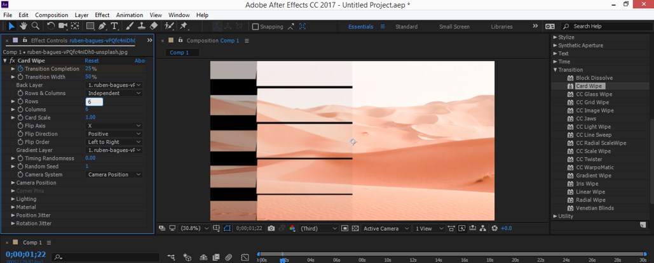Click the Graph Editor icon in timeline
The height and width of the screenshot is (263, 654).
[x=245, y=257]
